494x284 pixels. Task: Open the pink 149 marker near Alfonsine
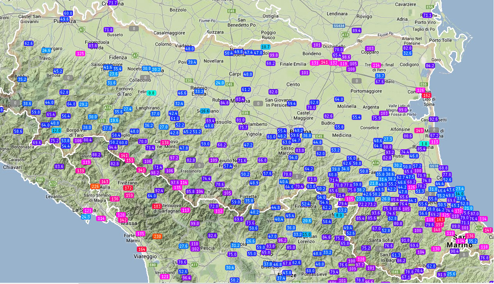tap(419, 130)
